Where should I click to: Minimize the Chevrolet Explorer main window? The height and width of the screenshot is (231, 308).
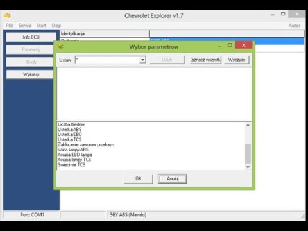point(273,15)
